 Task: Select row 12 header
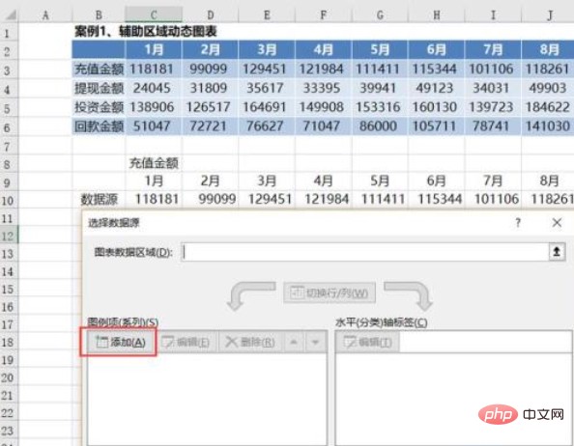click(9, 236)
